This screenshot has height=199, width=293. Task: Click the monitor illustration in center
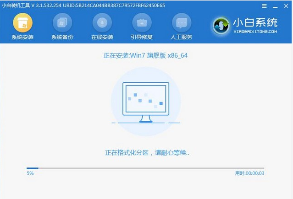point(146,102)
